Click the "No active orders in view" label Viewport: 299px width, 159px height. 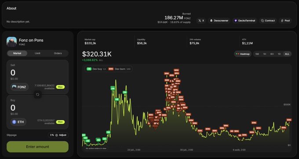click(96, 148)
